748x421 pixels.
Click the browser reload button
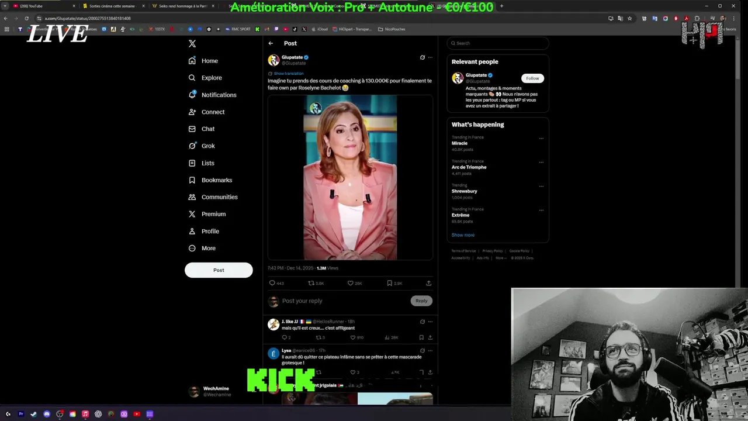point(26,18)
